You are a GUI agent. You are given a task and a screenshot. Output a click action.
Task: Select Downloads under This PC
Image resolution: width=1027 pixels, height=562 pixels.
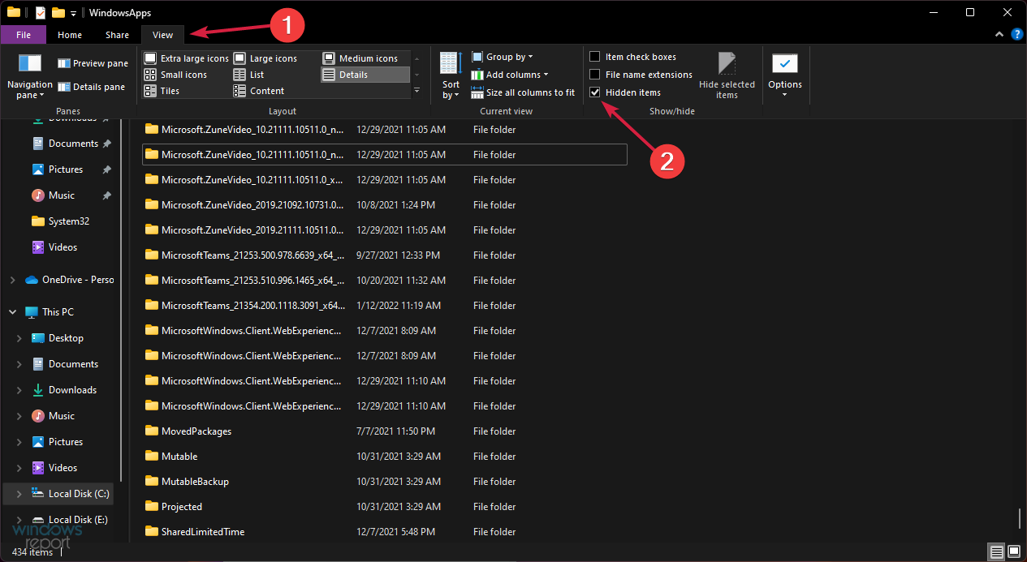pyautogui.click(x=72, y=390)
